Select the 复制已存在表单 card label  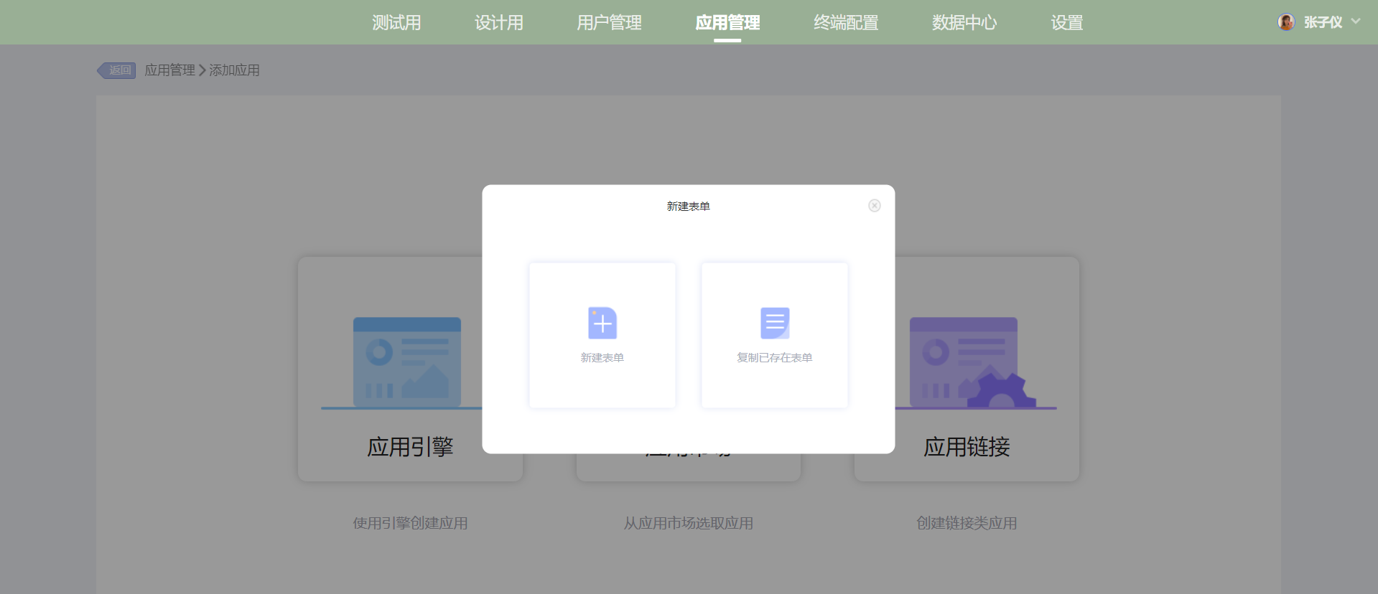(775, 357)
